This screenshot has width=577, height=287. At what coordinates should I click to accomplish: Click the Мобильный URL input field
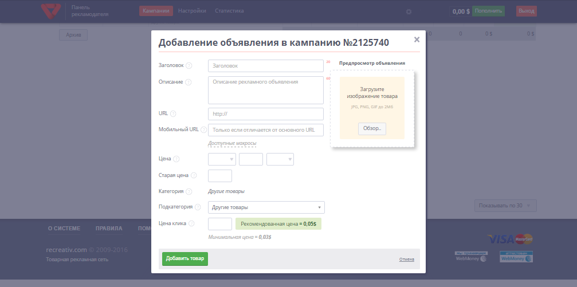266,130
